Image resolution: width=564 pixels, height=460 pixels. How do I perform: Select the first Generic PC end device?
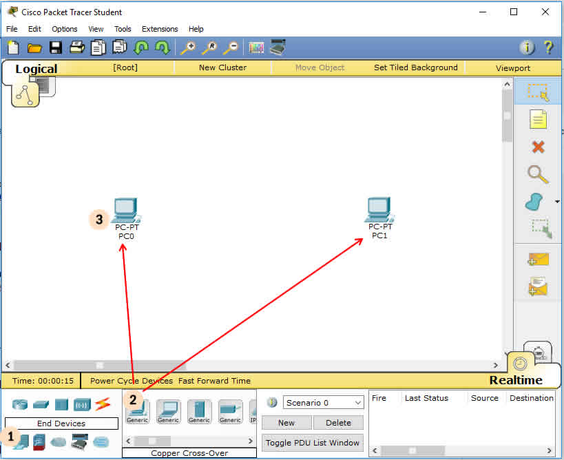136,411
